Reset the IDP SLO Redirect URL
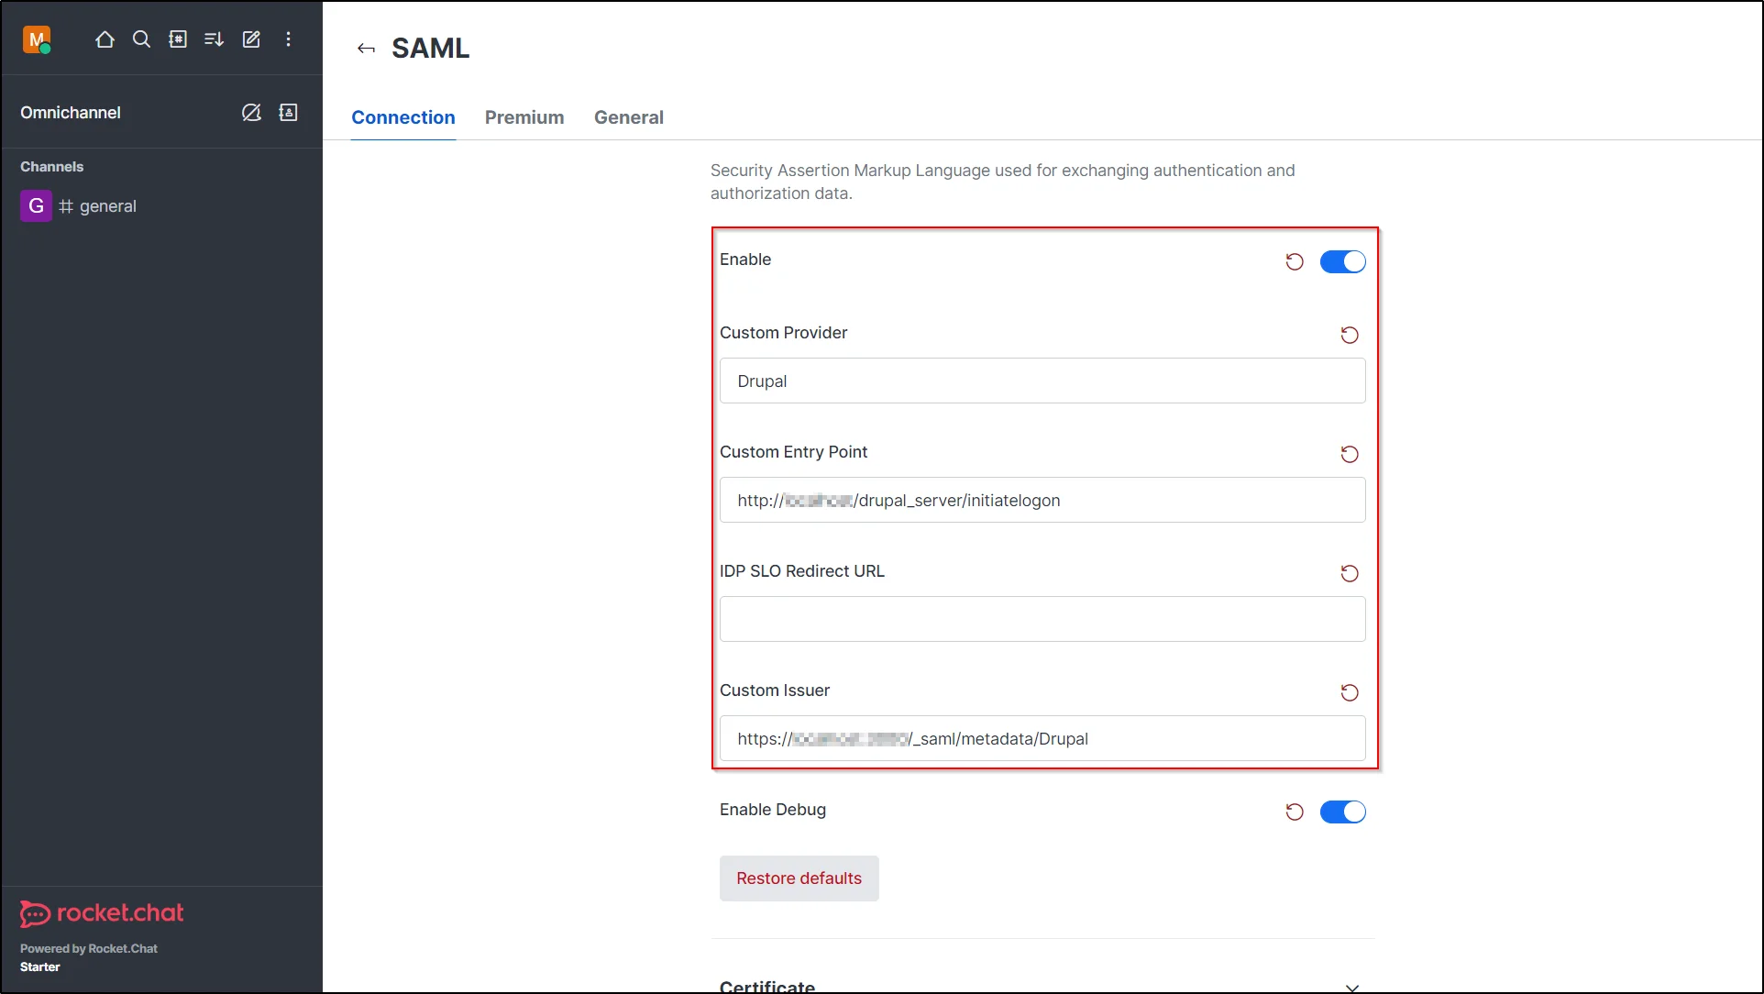 coord(1350,574)
